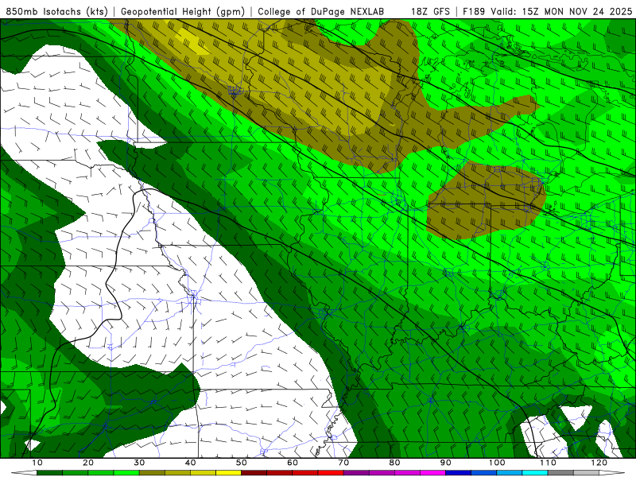Click the '60' label on the color scale
This screenshot has height=477, width=636.
[293, 463]
